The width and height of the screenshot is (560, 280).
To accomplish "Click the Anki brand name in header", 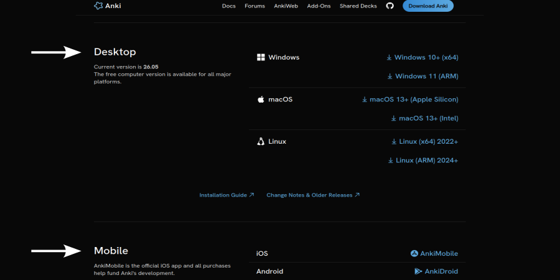I will (113, 6).
